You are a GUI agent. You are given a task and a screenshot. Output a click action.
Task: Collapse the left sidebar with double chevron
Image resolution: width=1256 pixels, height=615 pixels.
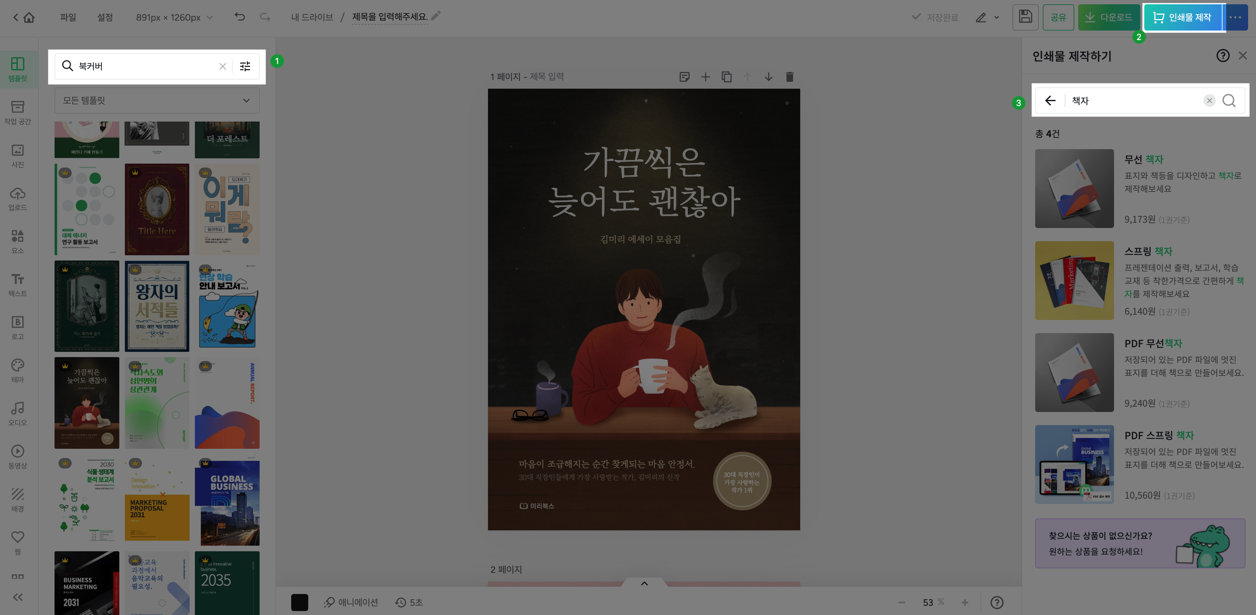17,597
